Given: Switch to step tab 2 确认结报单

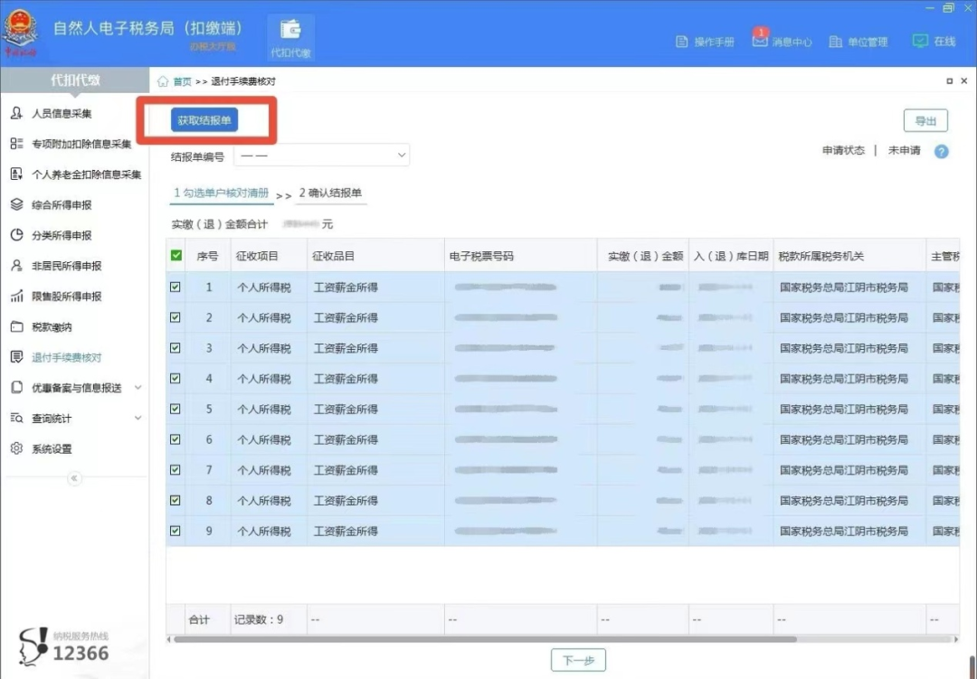Looking at the screenshot, I should tap(330, 193).
